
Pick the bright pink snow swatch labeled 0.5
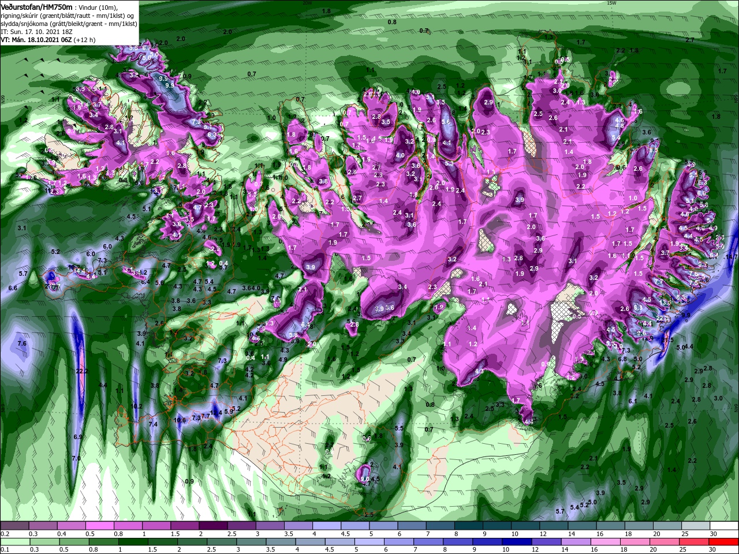(99, 526)
